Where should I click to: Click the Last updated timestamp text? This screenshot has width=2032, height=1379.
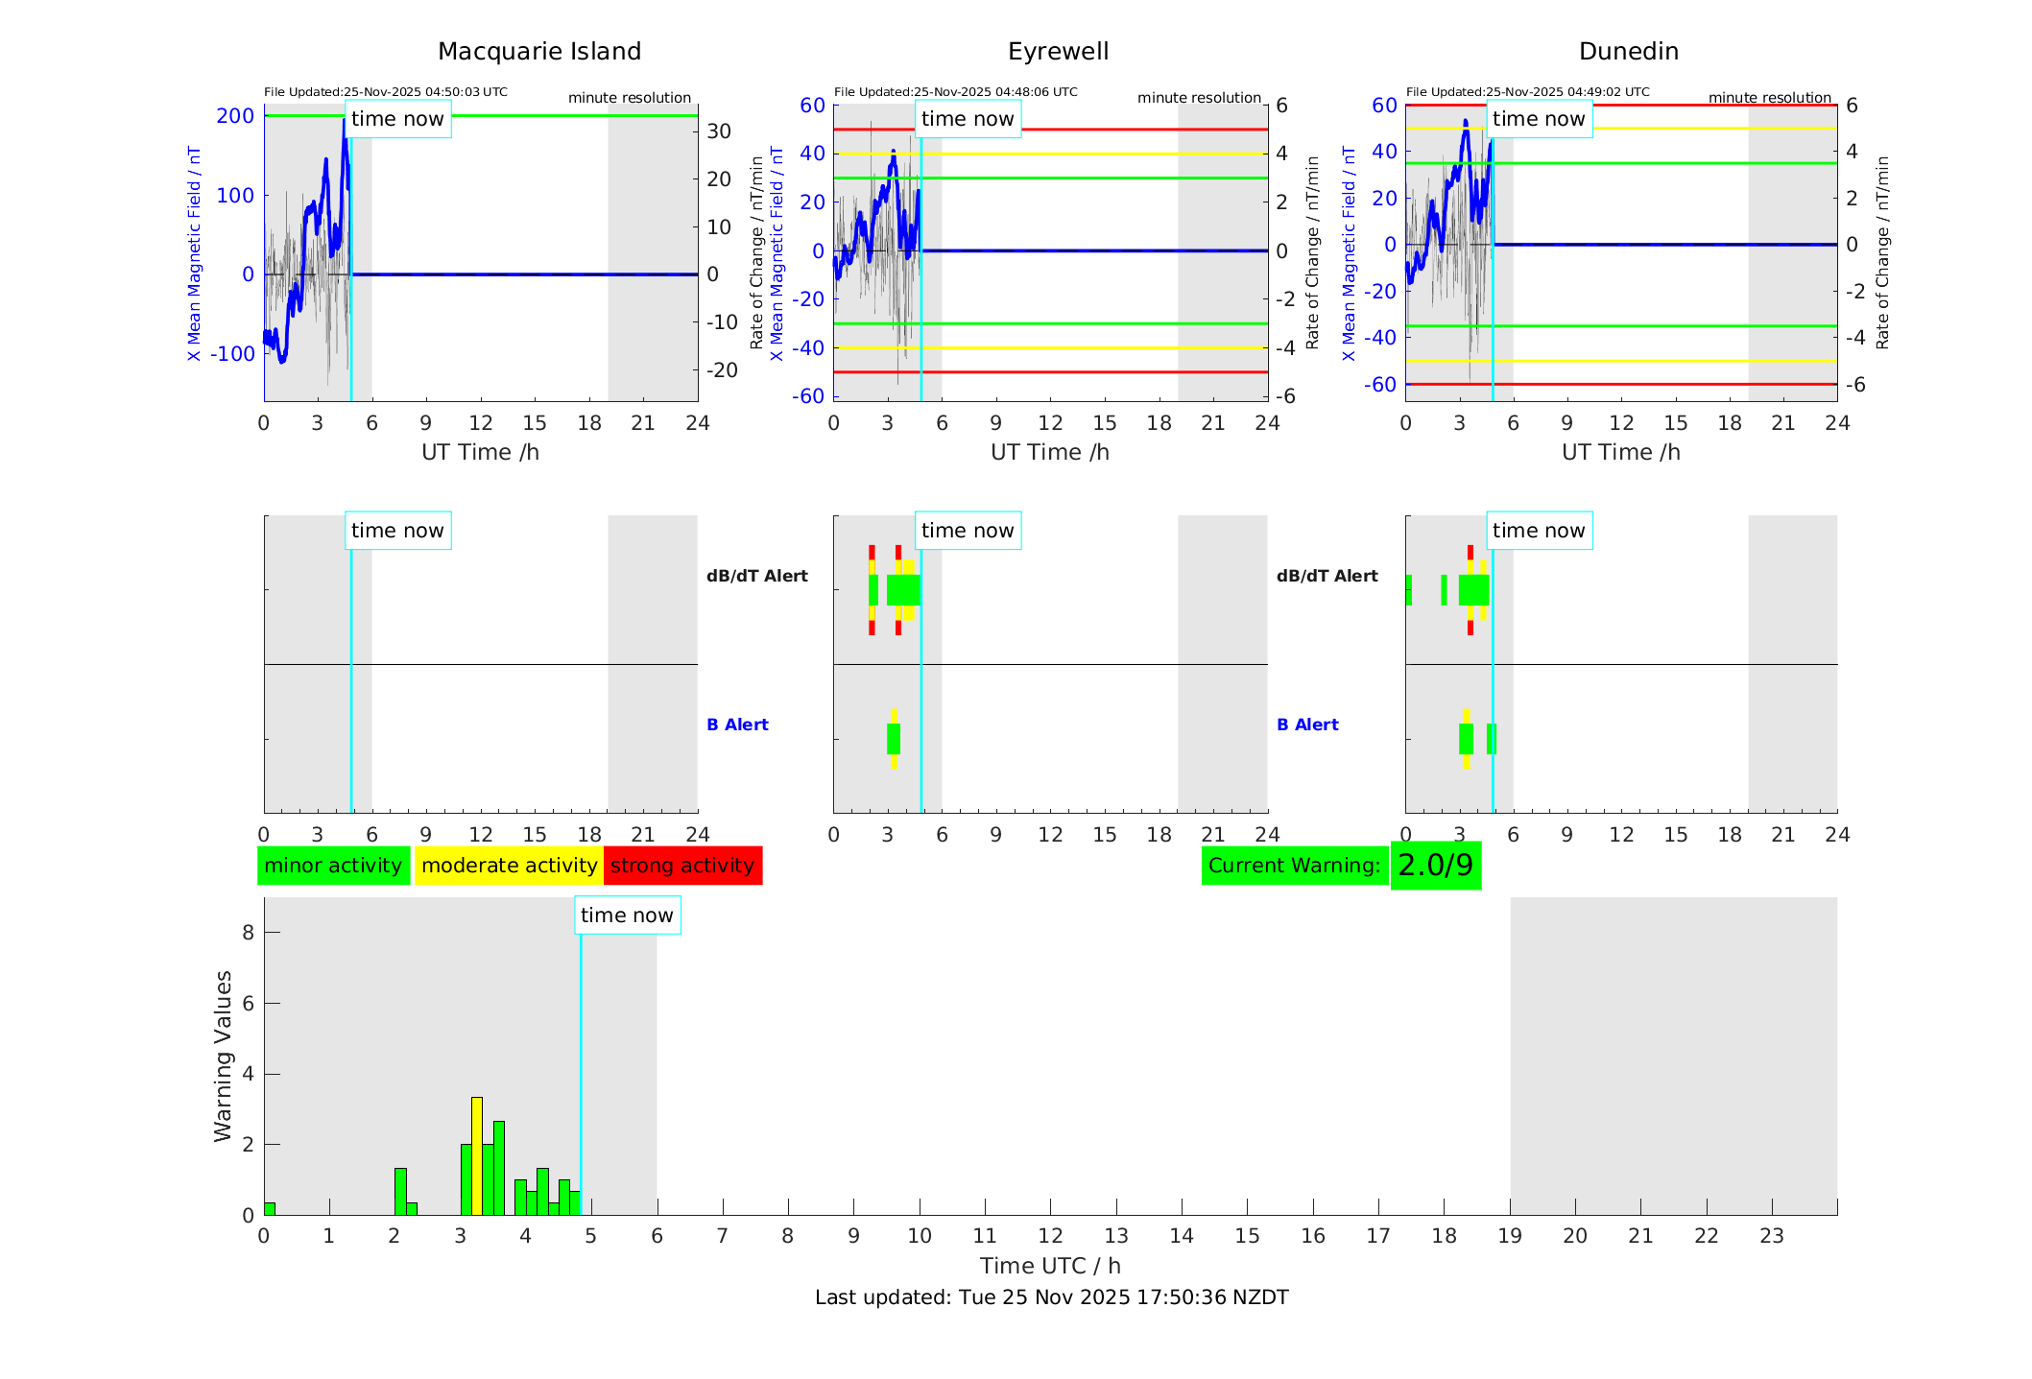pyautogui.click(x=1051, y=1297)
